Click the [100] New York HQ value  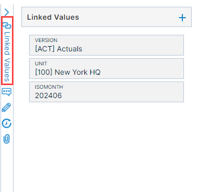click(x=68, y=72)
